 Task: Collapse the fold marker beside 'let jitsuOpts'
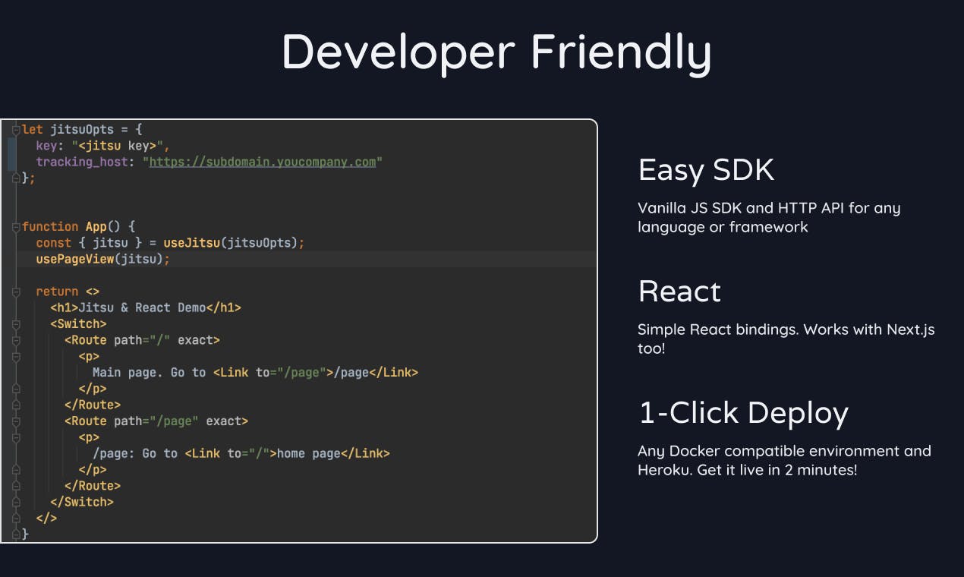click(x=15, y=130)
